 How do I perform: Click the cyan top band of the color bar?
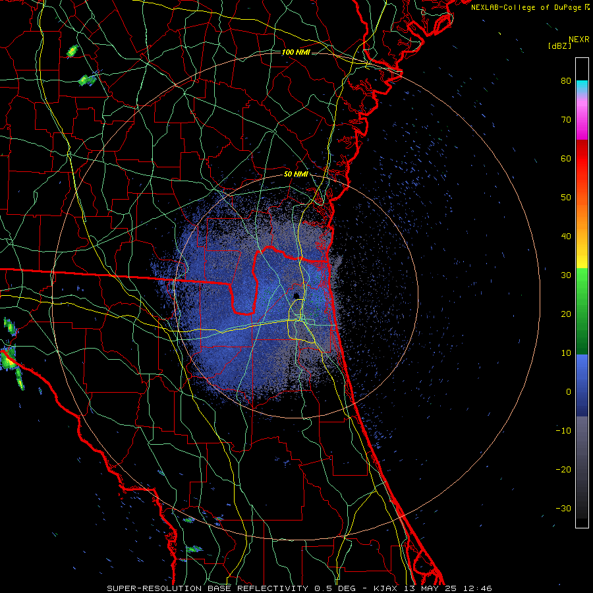[x=582, y=86]
